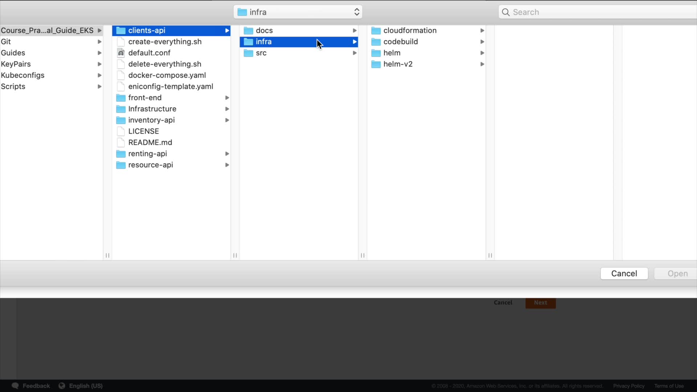The width and height of the screenshot is (697, 392).
Task: Expand the src folder disclosure arrow
Action: 354,53
